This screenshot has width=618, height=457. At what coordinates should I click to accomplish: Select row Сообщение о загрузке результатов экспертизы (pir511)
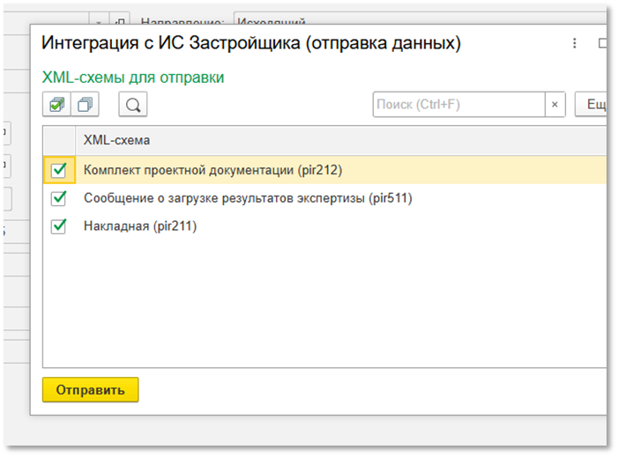coord(247,198)
